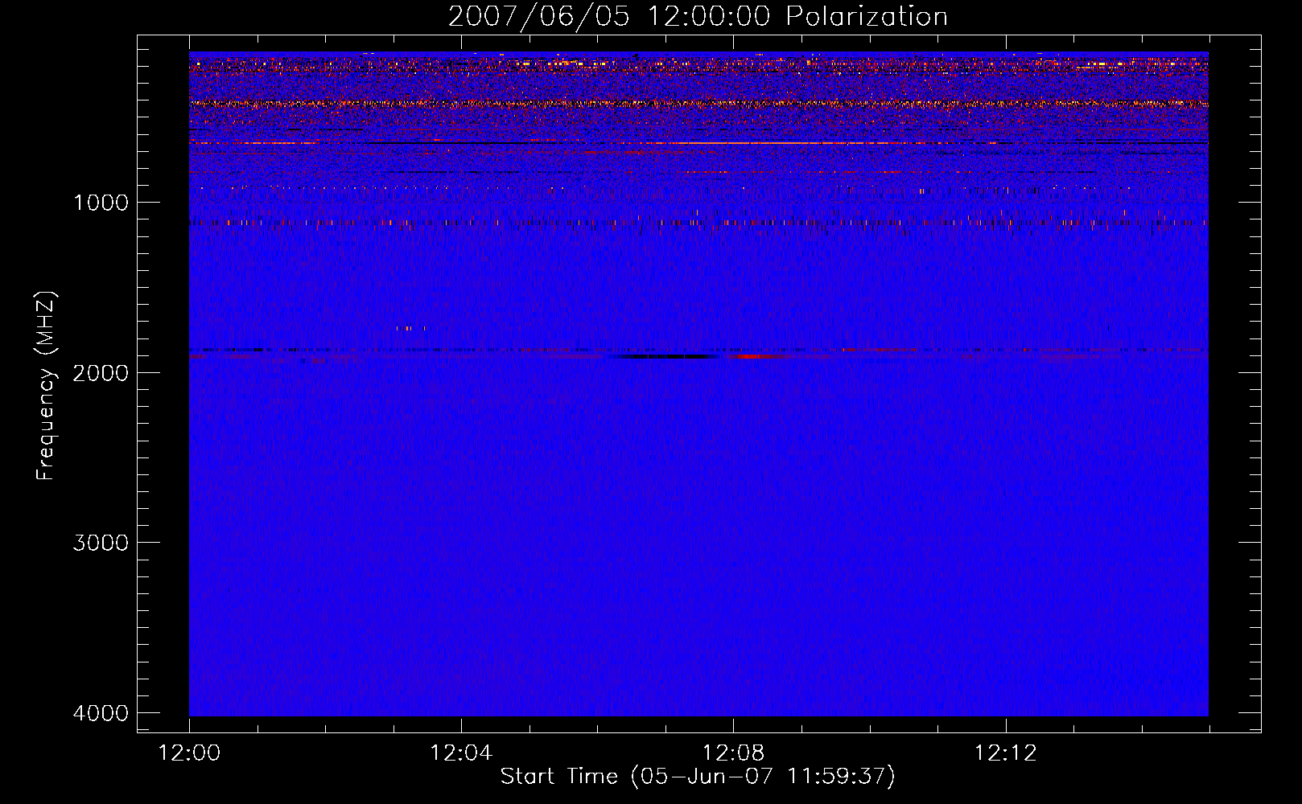
Task: Click the 'Start Time (05-Jun-07 11:59:37)' label
Action: pyautogui.click(x=698, y=777)
